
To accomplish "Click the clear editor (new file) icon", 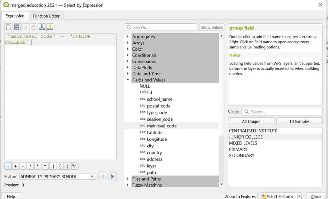I will 8,27.
